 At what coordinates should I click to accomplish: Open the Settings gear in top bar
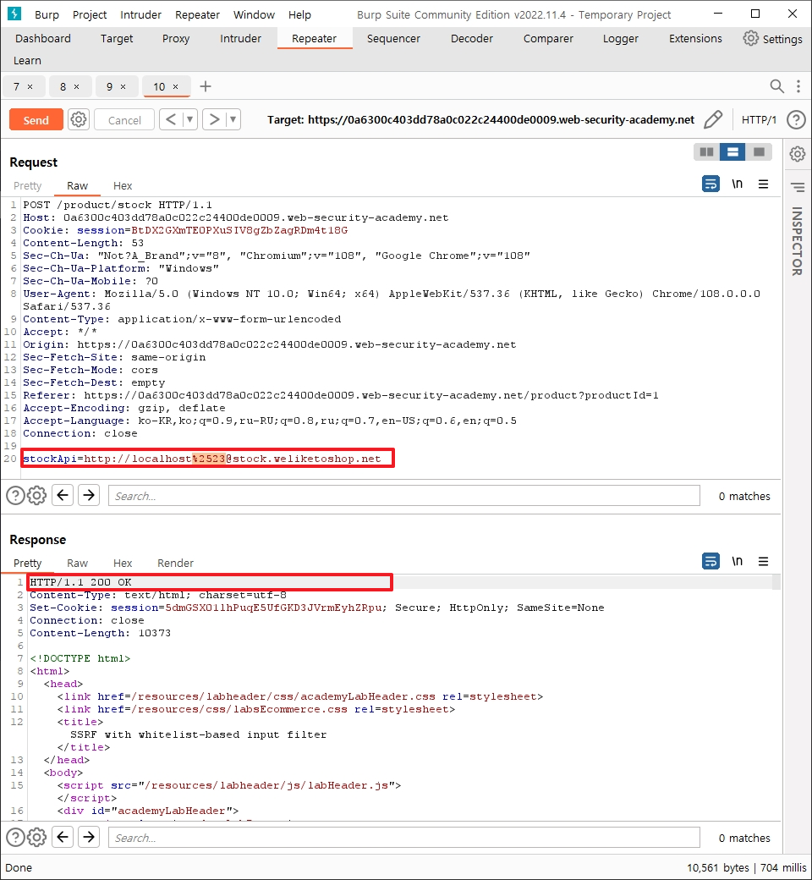click(750, 38)
